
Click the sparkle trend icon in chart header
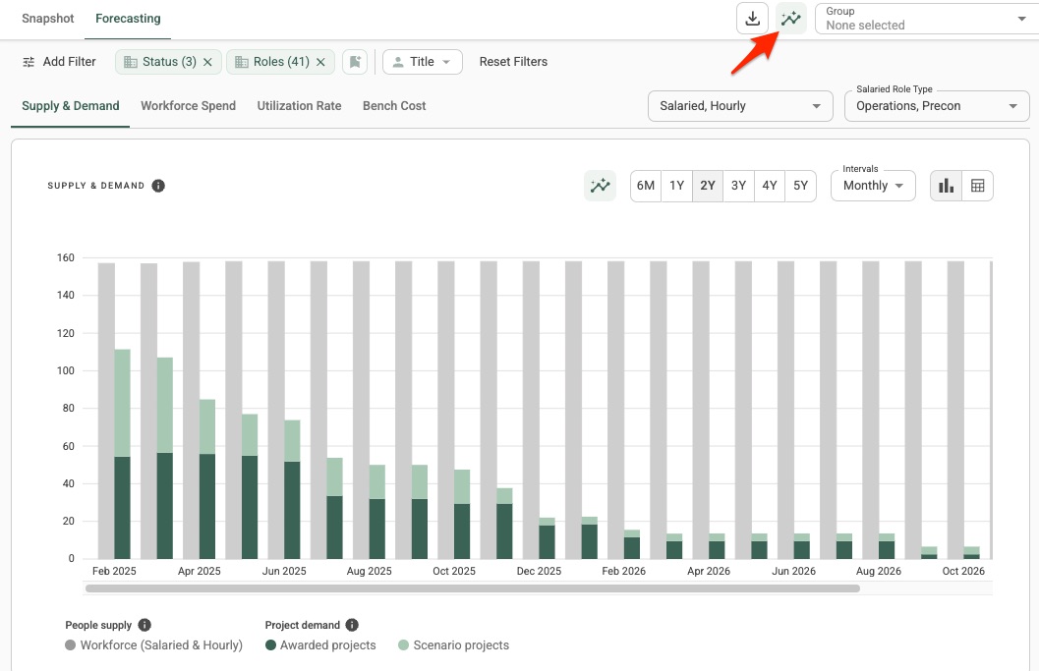[600, 186]
